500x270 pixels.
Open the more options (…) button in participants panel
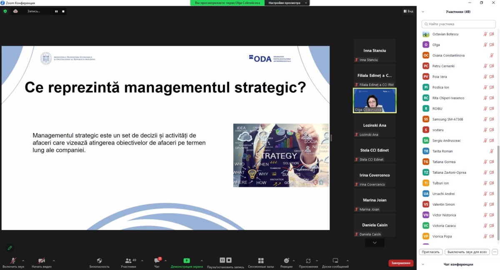[495, 252]
